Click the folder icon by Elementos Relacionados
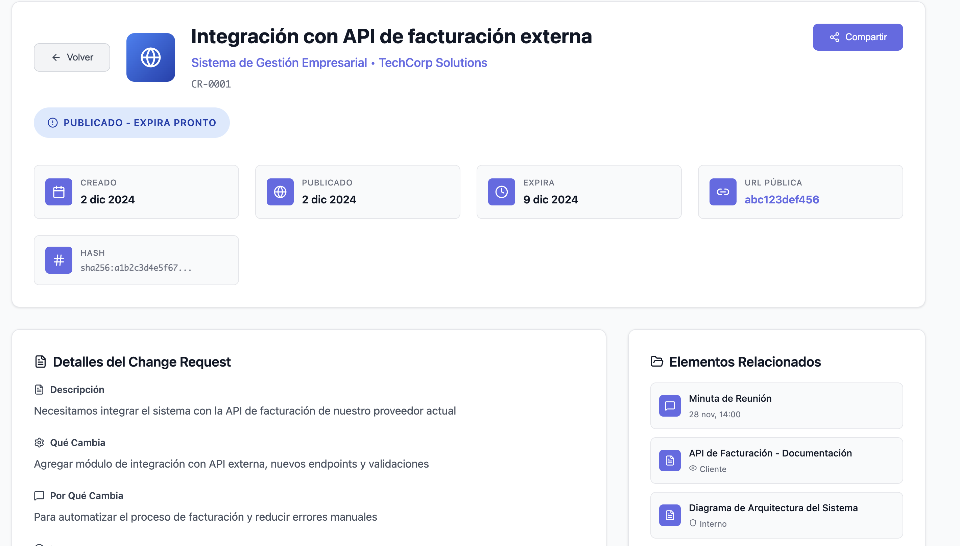 (656, 362)
